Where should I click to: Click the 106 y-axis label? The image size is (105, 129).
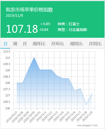[8, 108]
